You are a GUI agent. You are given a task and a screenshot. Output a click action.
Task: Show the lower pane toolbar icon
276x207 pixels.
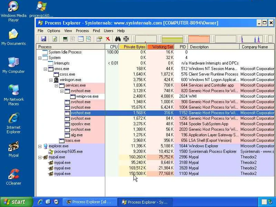[x=81, y=39]
